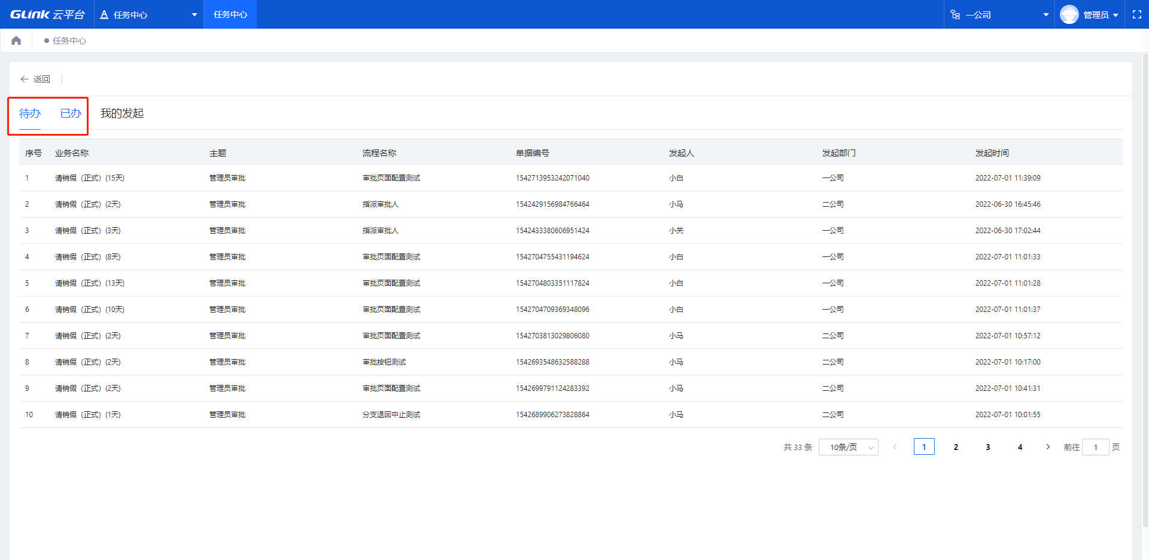Click the home icon in breadcrumb
Image resolution: width=1149 pixels, height=560 pixels.
(16, 41)
